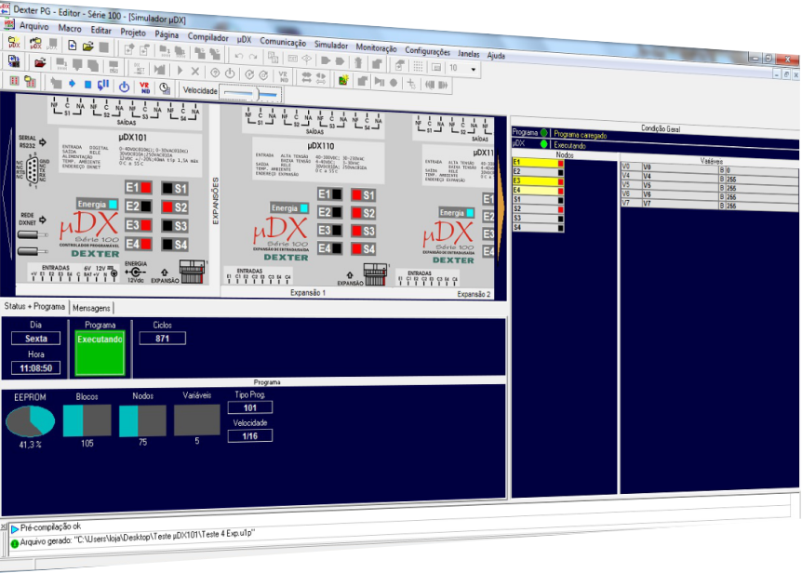
Task: Click the gray power symbol icon
Action: pyautogui.click(x=230, y=73)
